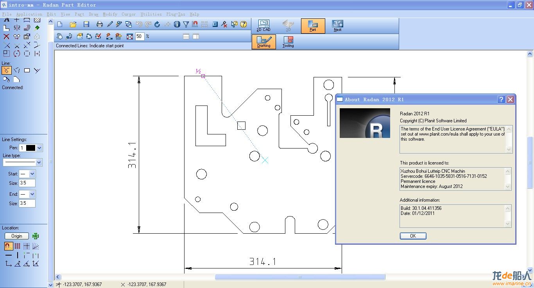534x288 pixels.
Task: Open a file using the folder icon
Action: [x=73, y=24]
